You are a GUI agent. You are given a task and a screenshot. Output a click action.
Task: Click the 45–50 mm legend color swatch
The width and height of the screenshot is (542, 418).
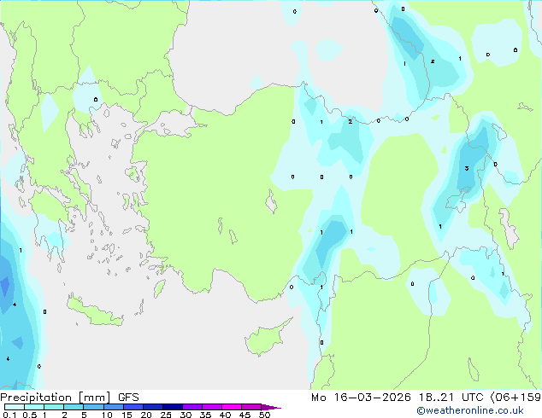pos(251,407)
